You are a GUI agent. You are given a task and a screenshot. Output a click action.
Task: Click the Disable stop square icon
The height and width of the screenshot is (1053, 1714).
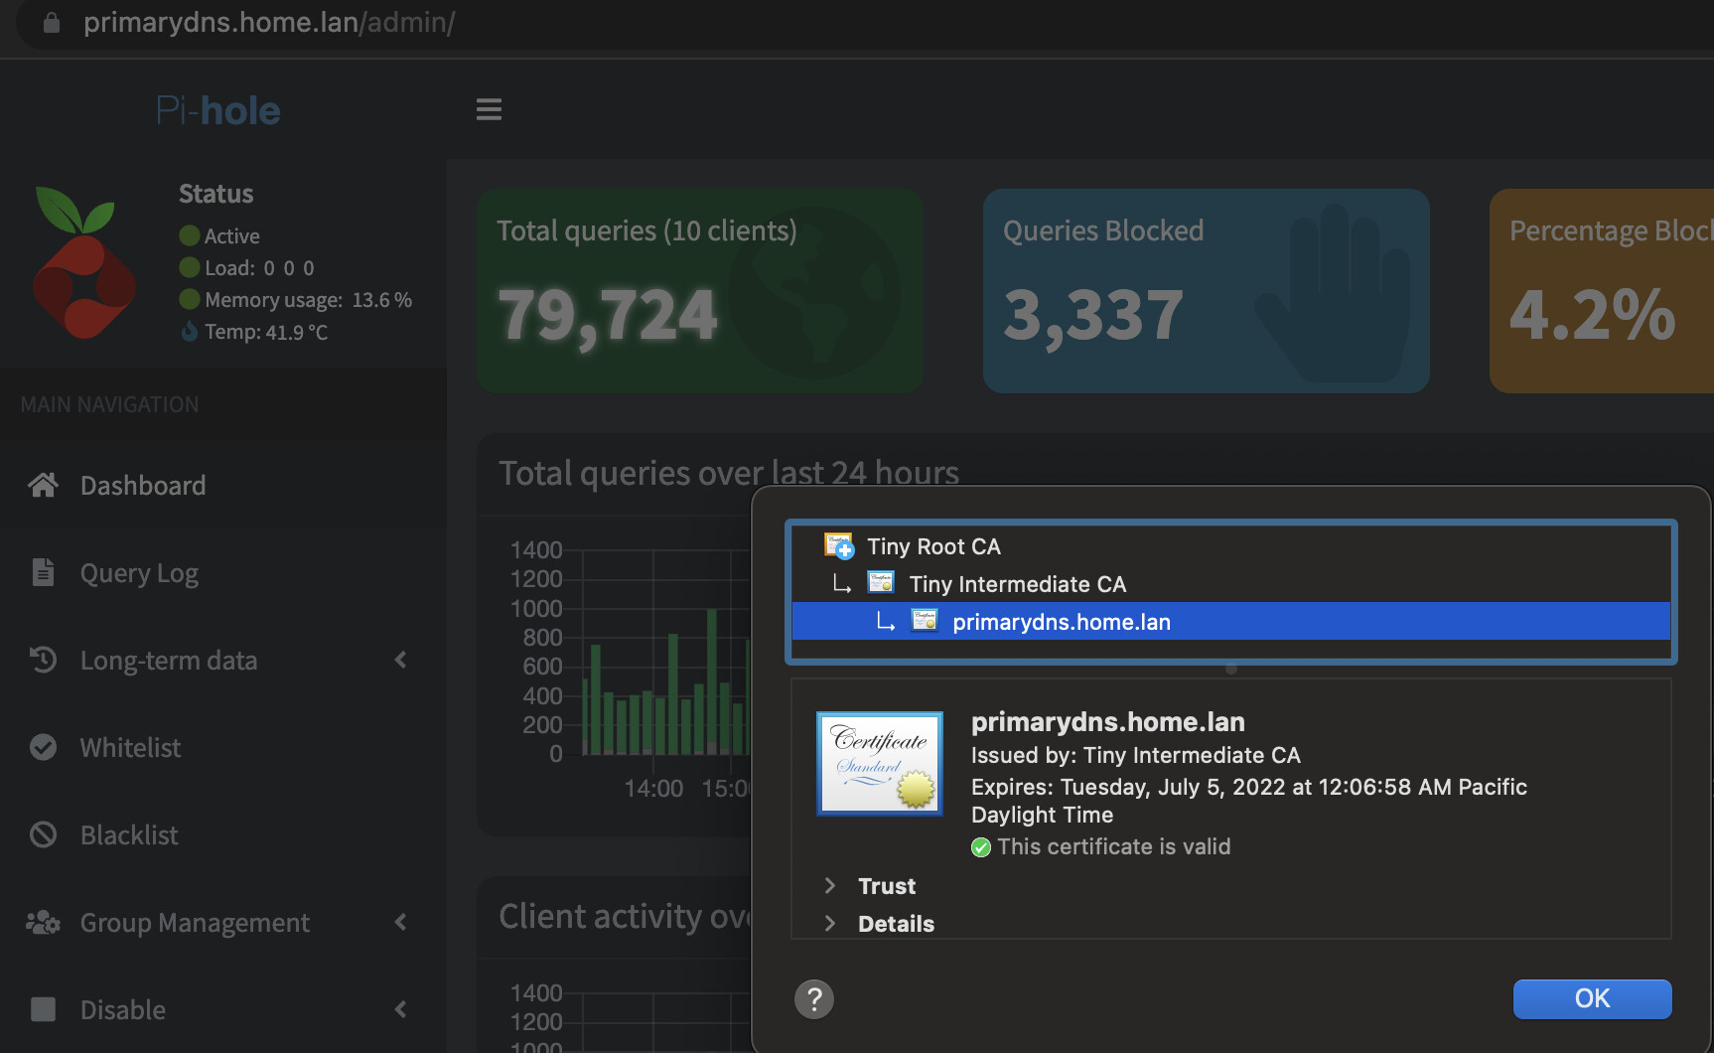pyautogui.click(x=43, y=1009)
